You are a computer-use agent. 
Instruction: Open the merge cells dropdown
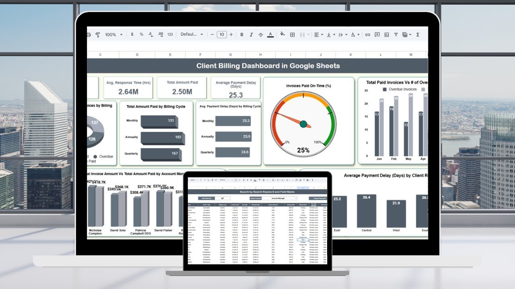click(x=305, y=35)
